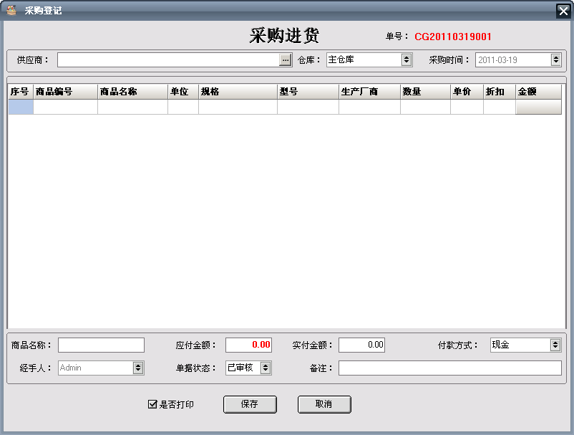Click the 商品名称 search input field
The image size is (574, 435).
(101, 345)
